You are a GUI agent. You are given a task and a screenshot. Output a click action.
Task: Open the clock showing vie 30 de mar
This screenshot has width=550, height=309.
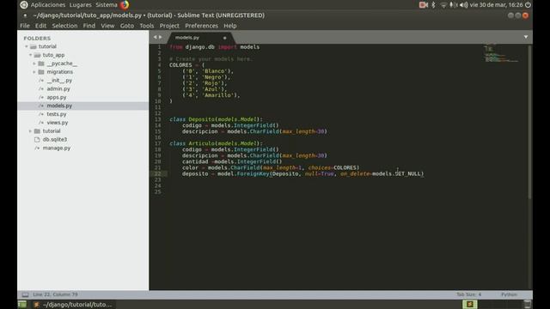(x=497, y=5)
